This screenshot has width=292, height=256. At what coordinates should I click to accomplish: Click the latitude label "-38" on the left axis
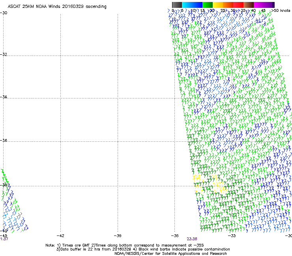[4, 185]
